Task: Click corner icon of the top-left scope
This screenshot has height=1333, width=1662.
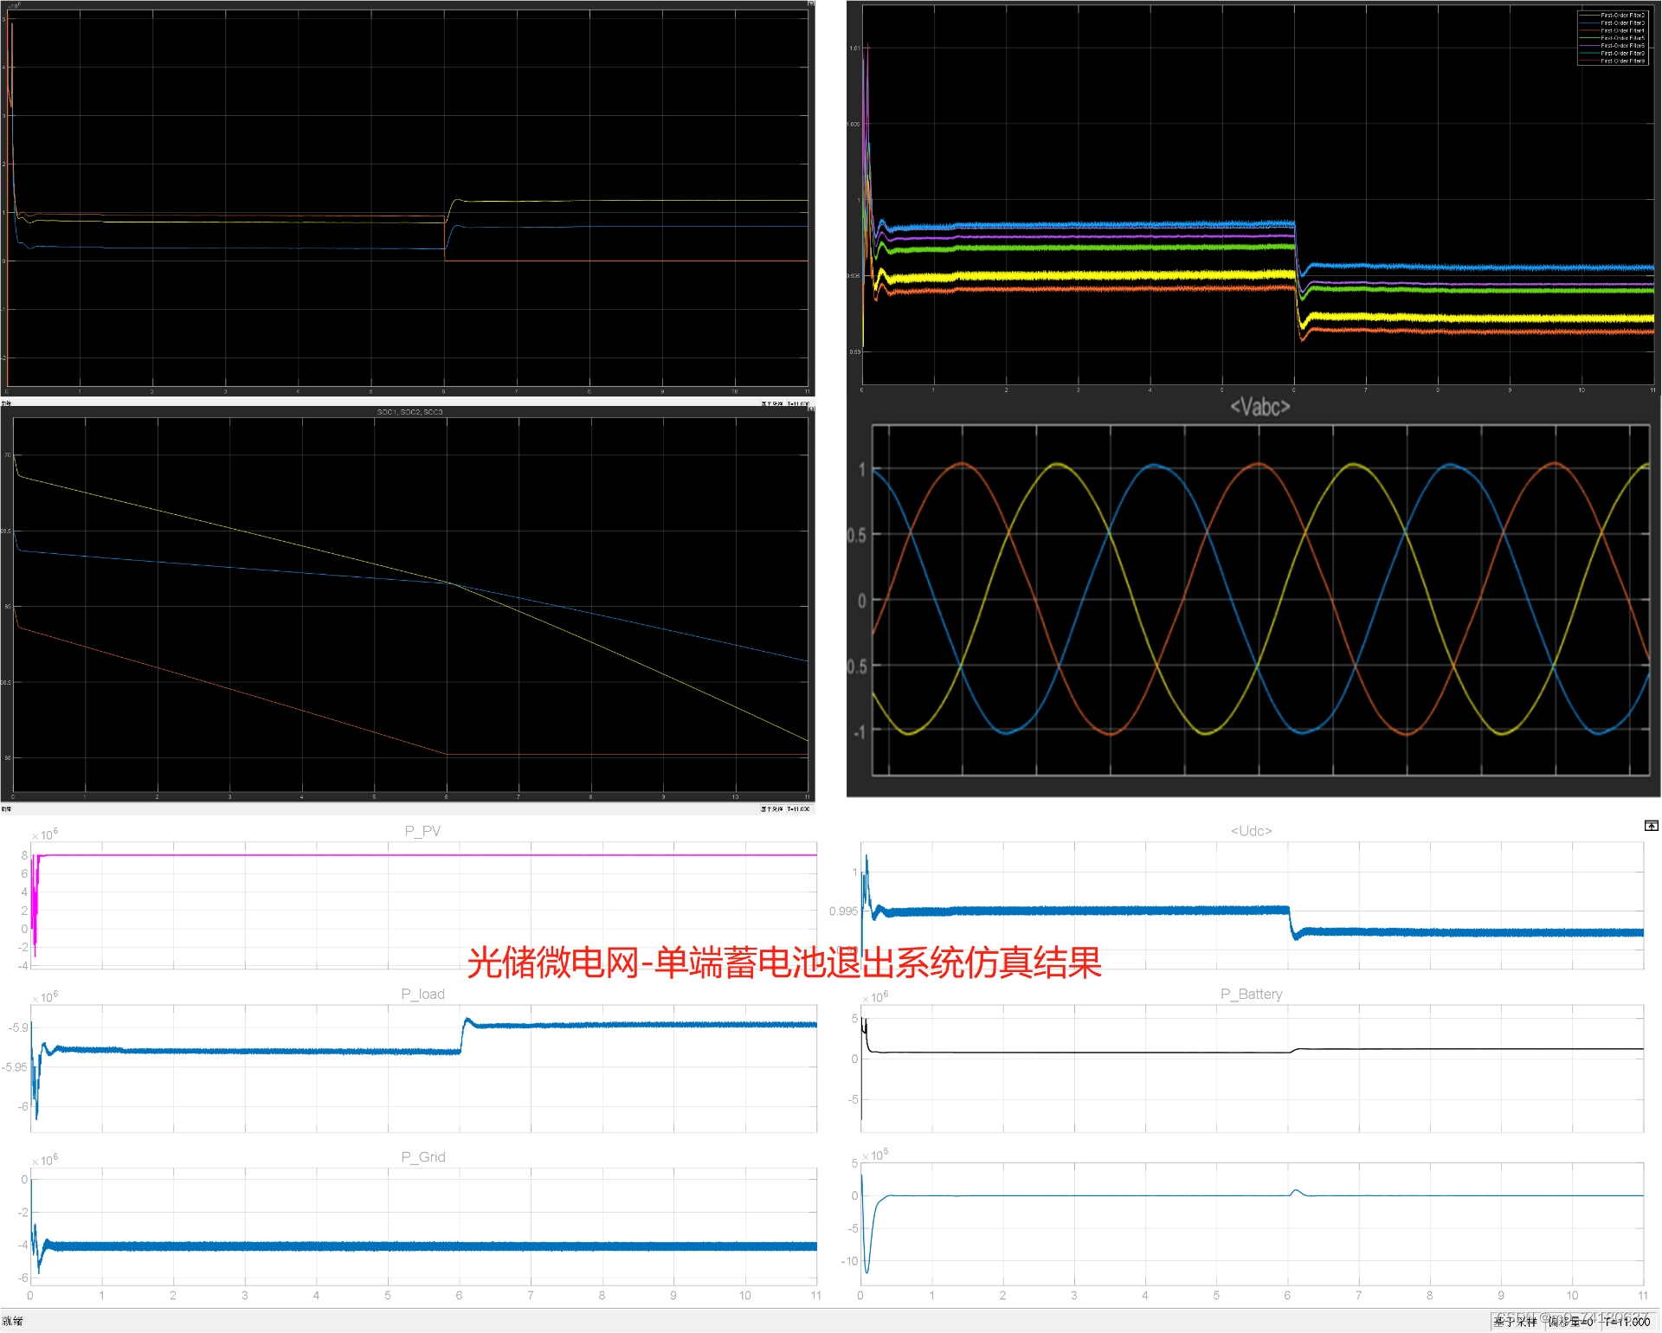Action: pos(810,3)
